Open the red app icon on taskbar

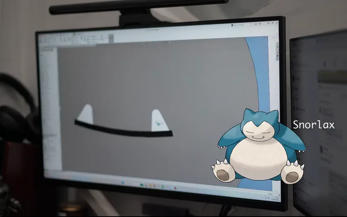tap(175, 188)
